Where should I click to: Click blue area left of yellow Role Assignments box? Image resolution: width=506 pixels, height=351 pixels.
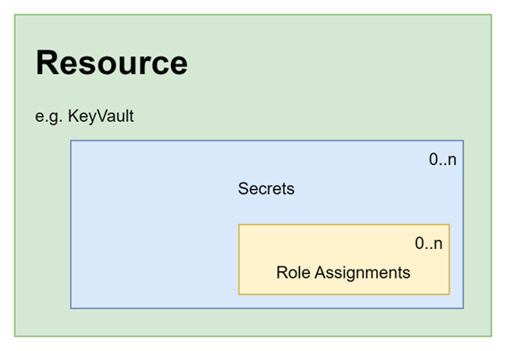coord(155,260)
